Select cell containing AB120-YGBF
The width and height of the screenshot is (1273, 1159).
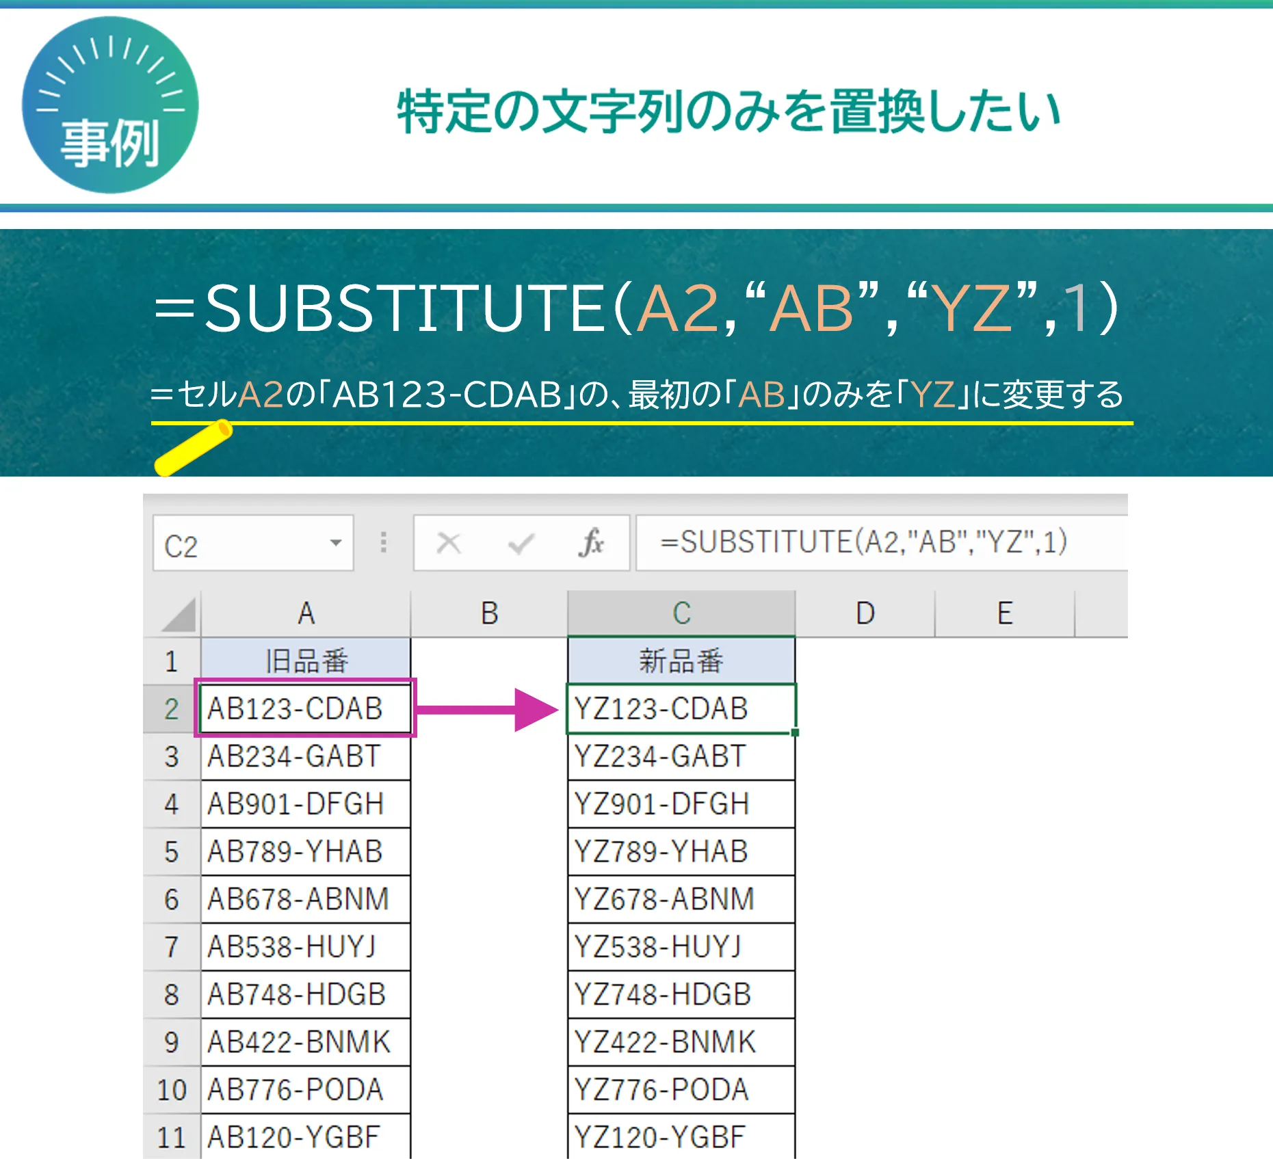click(306, 1136)
